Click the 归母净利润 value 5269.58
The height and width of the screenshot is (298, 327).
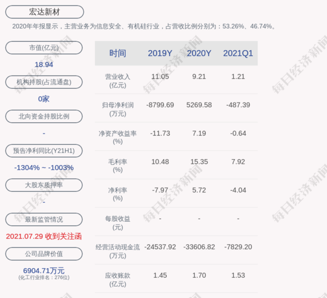click(x=199, y=105)
